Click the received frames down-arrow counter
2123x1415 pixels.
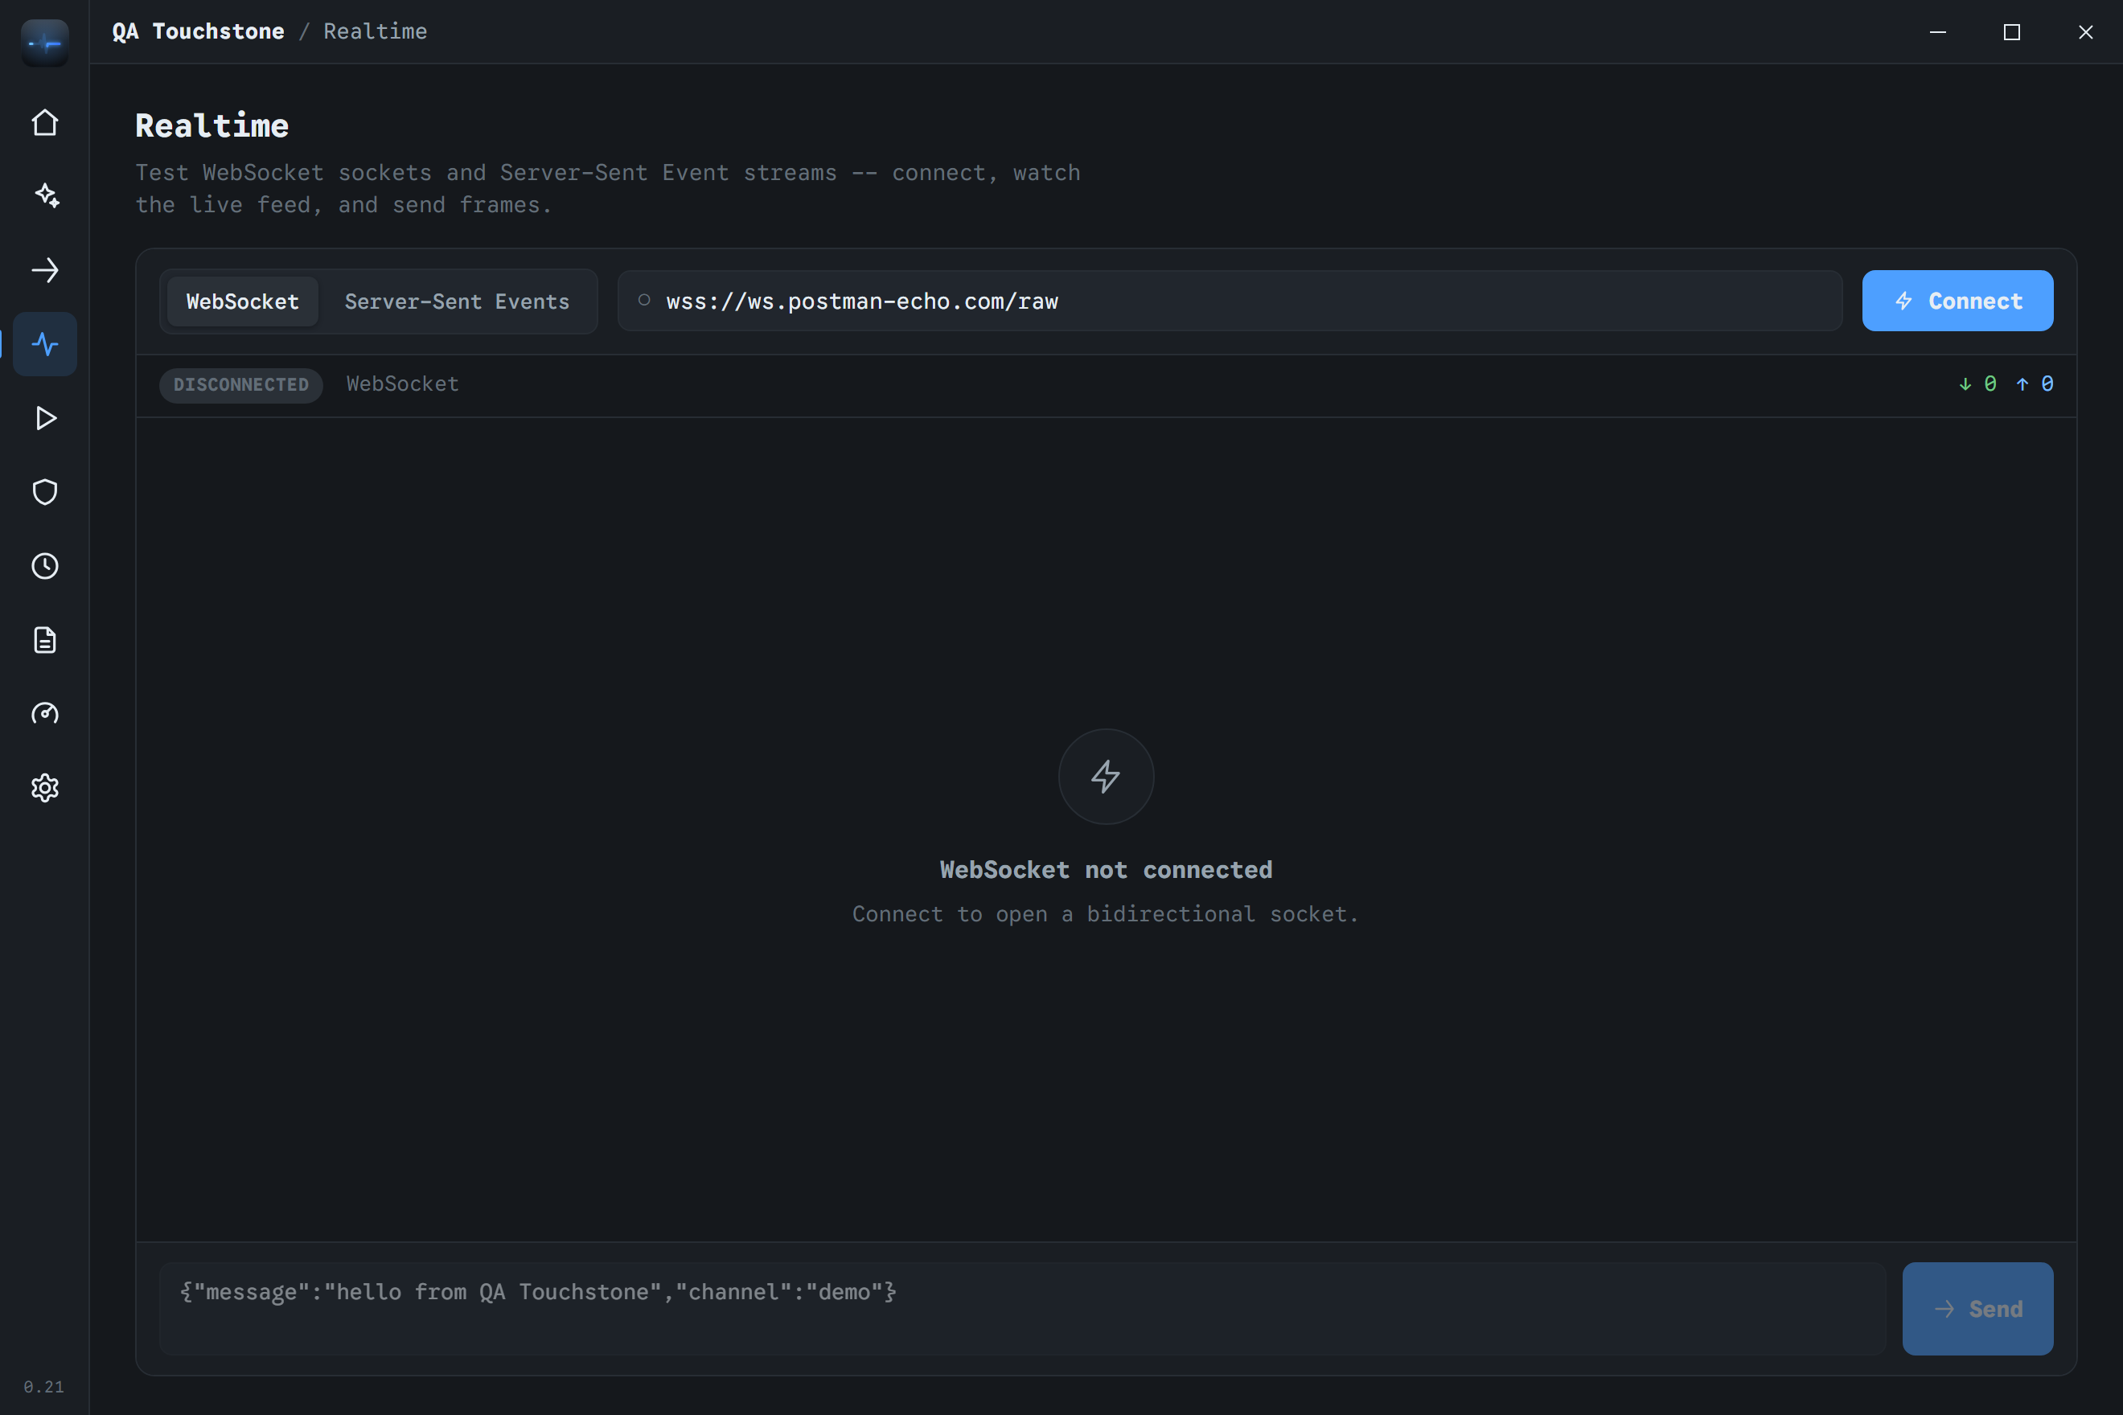[x=1977, y=383]
